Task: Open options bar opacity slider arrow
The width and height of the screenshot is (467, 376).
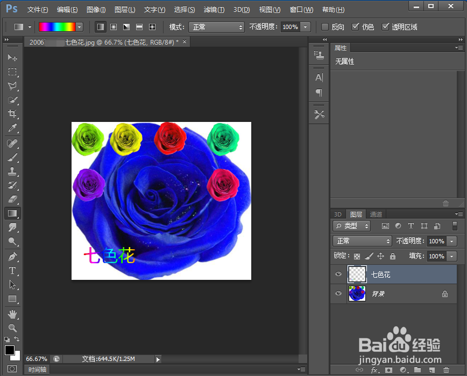Action: 305,27
